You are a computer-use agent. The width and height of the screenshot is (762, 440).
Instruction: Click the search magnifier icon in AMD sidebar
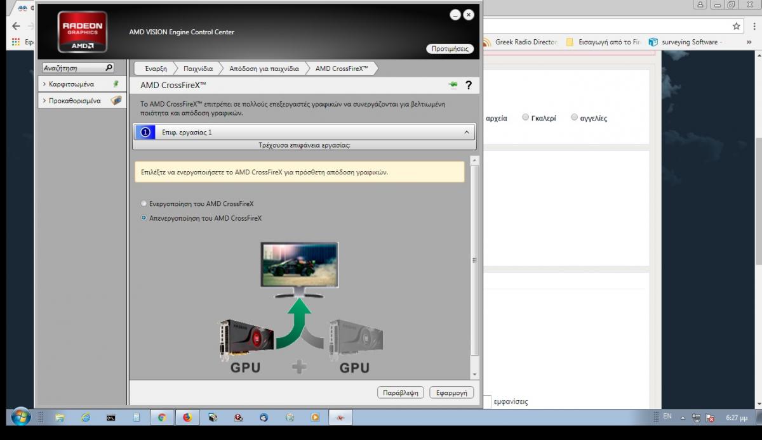[109, 68]
